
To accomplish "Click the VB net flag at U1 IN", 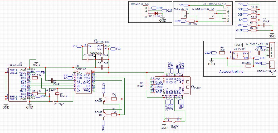I will 77,46.
